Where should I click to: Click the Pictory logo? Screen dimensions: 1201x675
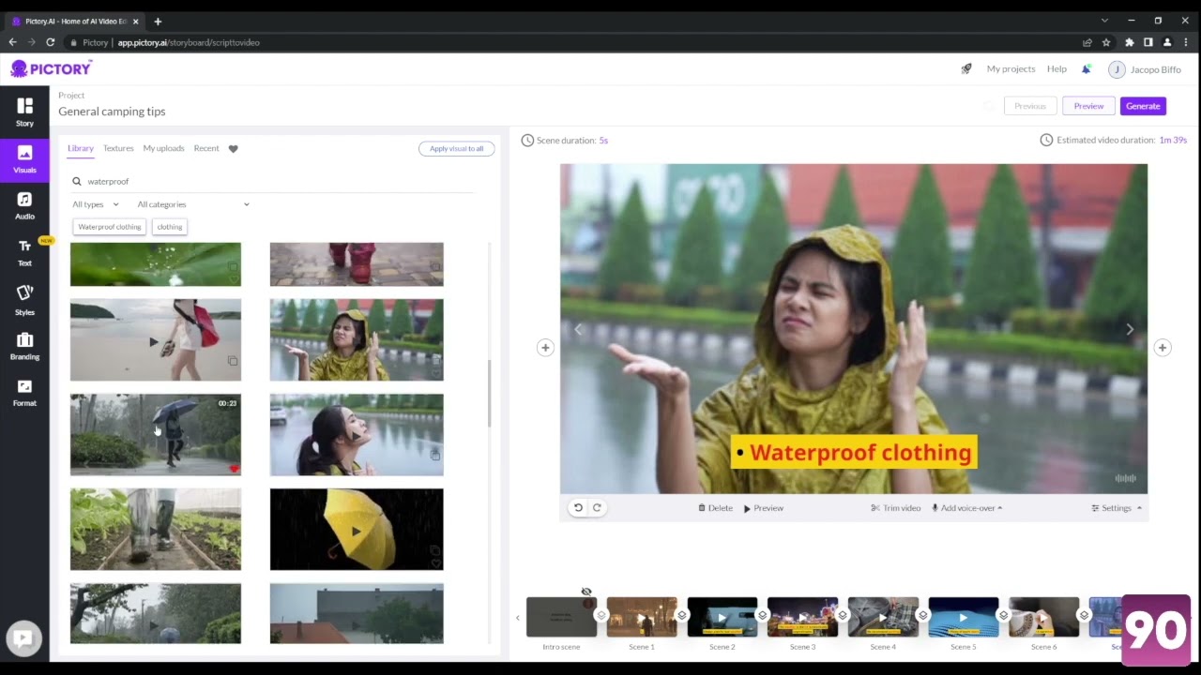(52, 68)
